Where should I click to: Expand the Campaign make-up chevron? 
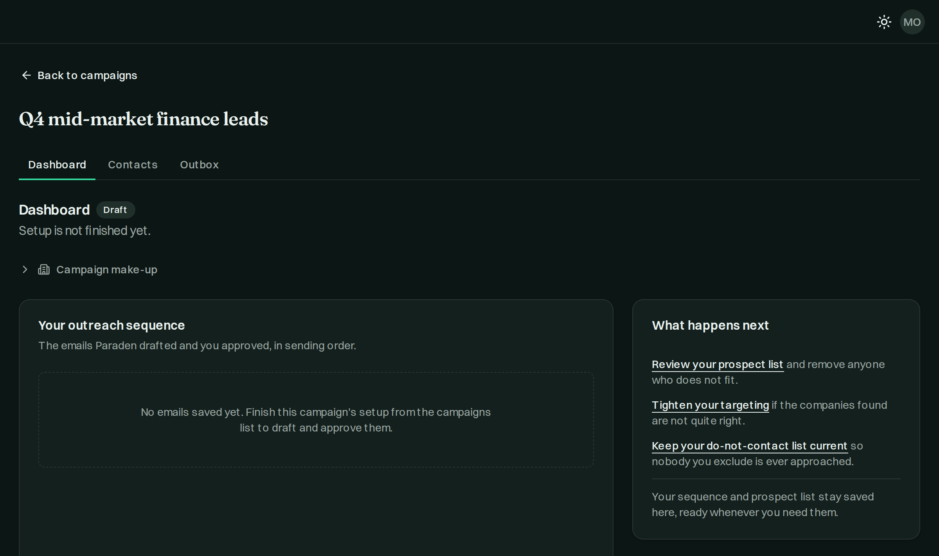pyautogui.click(x=25, y=269)
